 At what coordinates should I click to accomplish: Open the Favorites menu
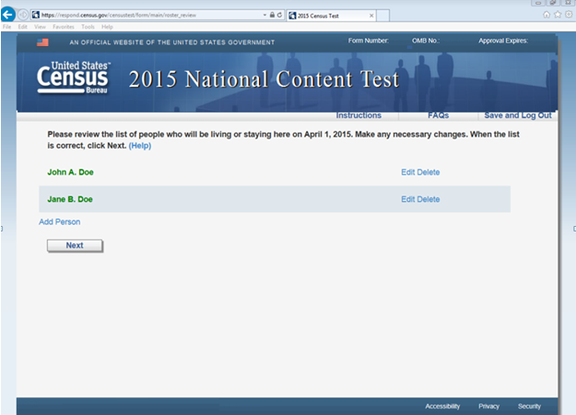[64, 27]
